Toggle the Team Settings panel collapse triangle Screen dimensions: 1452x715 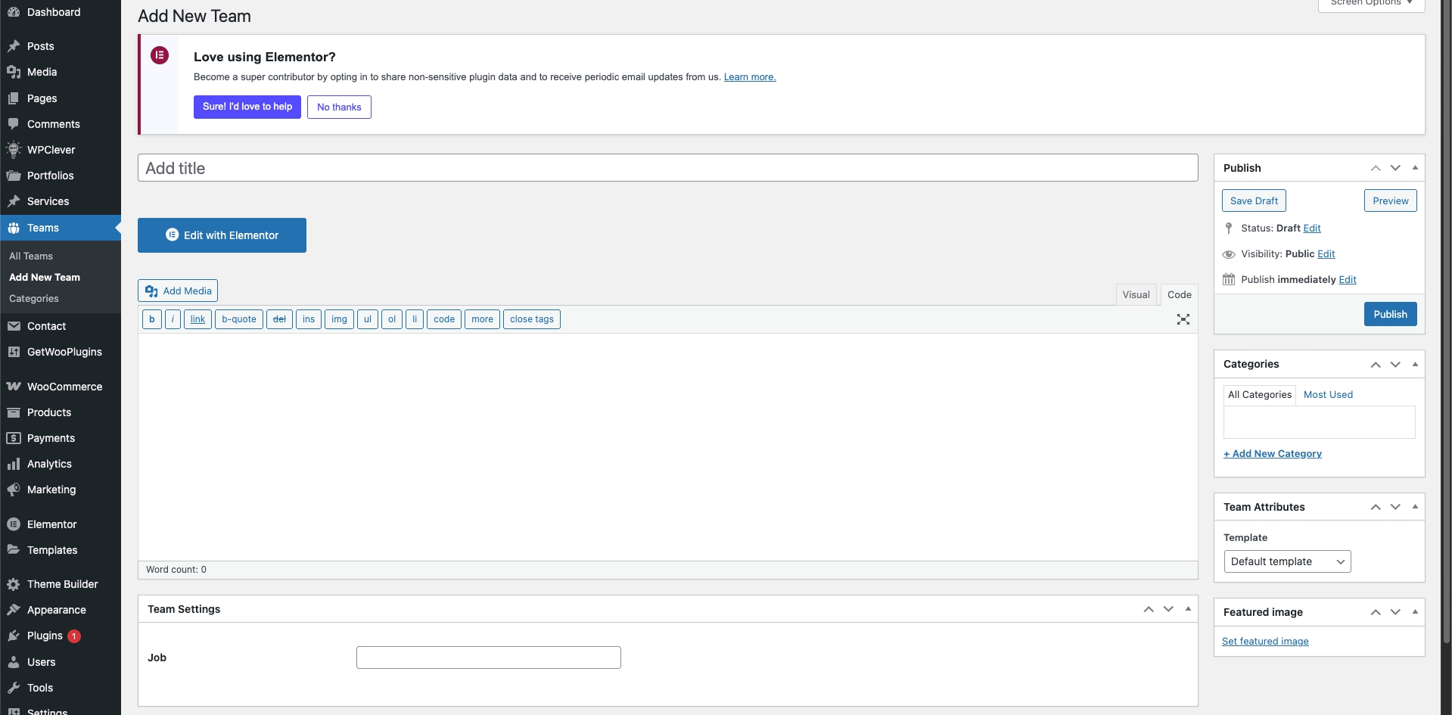click(1188, 608)
